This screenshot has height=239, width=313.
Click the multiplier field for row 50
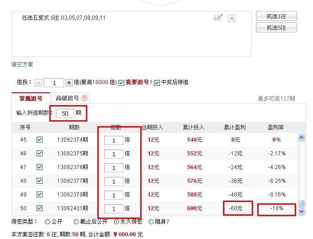tap(113, 209)
